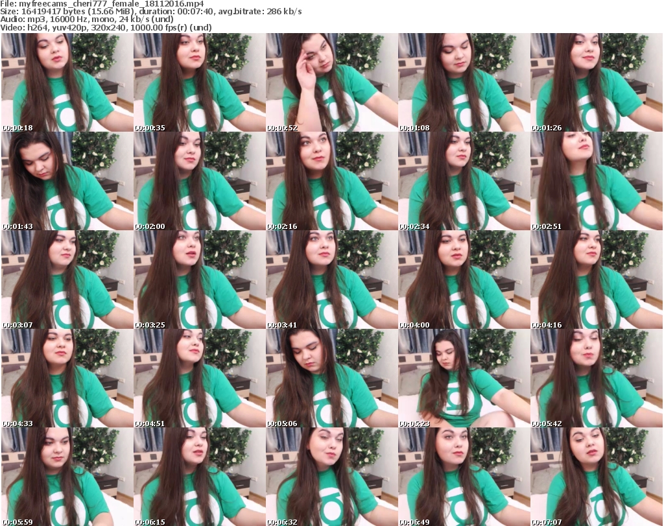Click the Size line showing 15.66 MiB
Screen dimensions: 664x526
tap(151, 12)
